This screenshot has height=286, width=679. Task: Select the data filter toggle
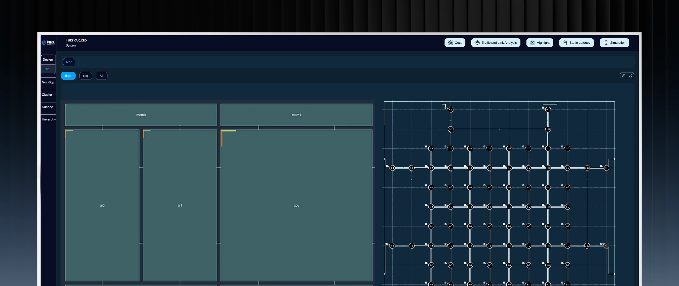68,76
